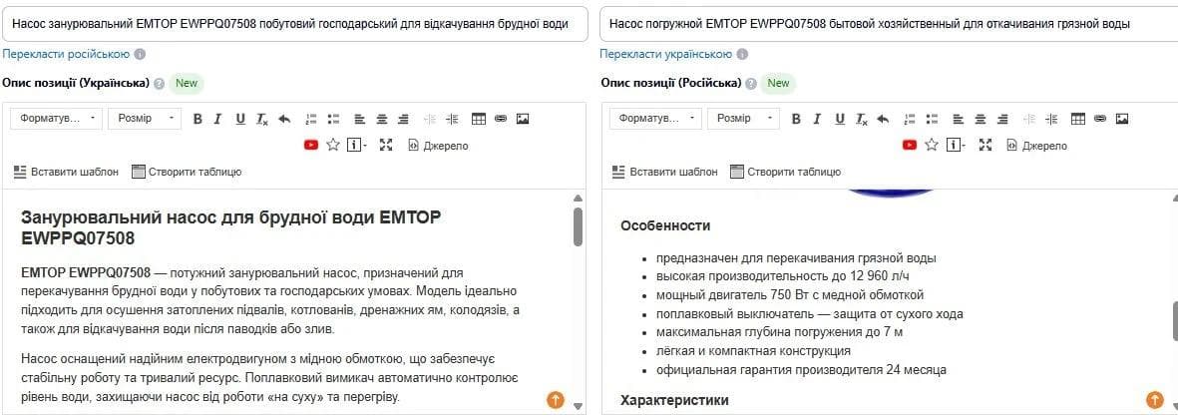
Task: Click the Ukrainian editor vertical scrollbar thumb
Action: (578, 226)
